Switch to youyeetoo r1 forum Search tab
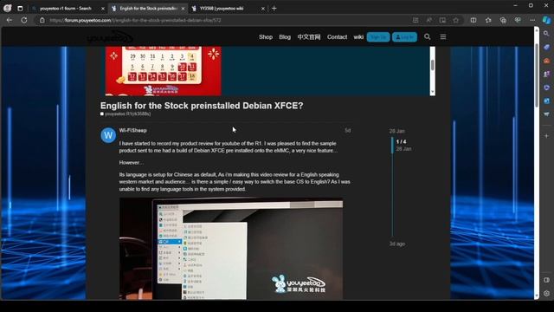The image size is (554, 312). [x=66, y=8]
